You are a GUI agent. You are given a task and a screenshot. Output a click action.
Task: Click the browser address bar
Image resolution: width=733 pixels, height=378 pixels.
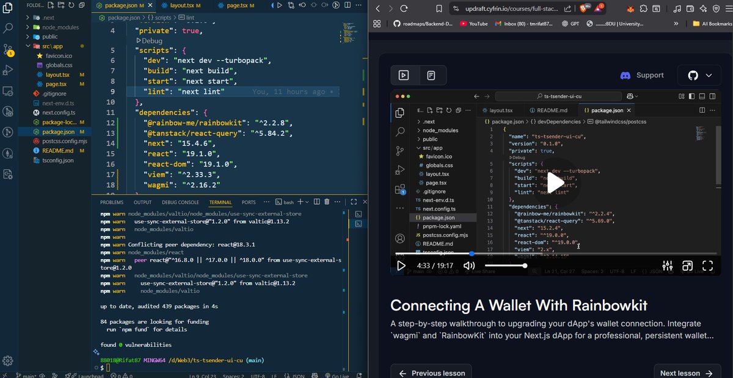[x=511, y=9]
